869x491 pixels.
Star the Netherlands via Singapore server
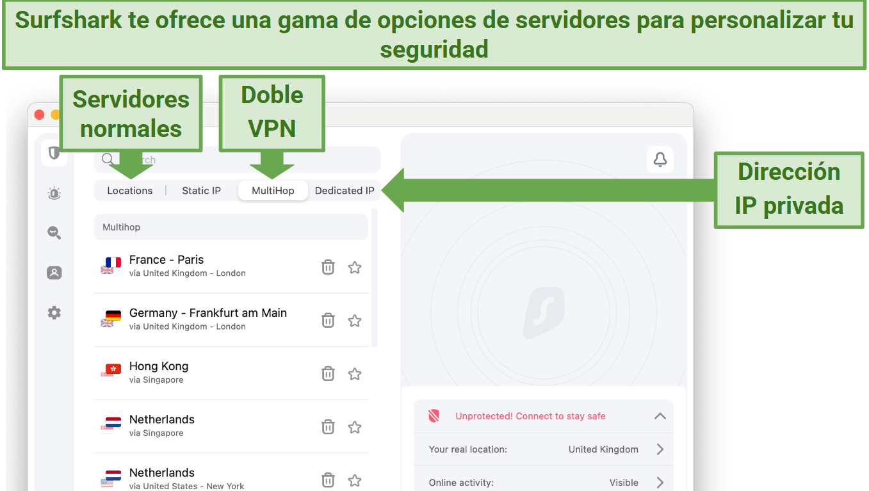click(355, 426)
